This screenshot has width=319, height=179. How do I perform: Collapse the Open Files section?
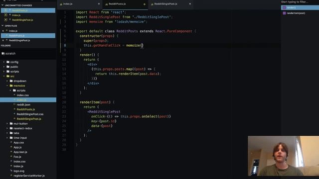(2, 26)
